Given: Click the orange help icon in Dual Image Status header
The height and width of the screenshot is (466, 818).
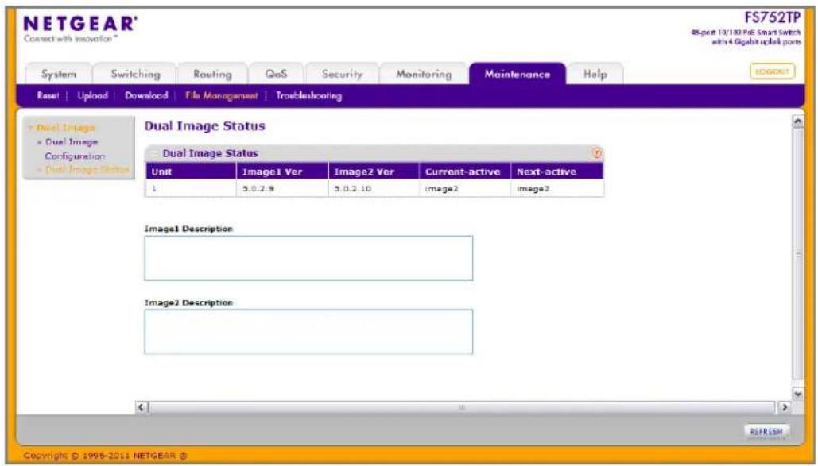Looking at the screenshot, I should point(597,153).
